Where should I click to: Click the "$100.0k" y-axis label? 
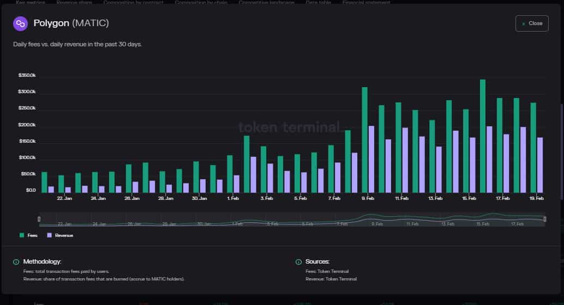click(x=27, y=157)
